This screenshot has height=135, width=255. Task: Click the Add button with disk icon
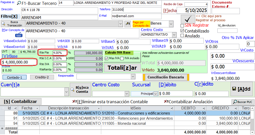point(241,89)
